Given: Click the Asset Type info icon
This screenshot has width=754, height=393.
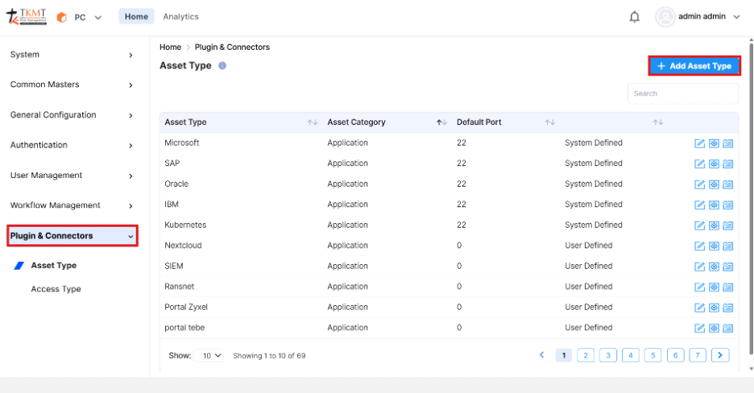Looking at the screenshot, I should (x=222, y=65).
